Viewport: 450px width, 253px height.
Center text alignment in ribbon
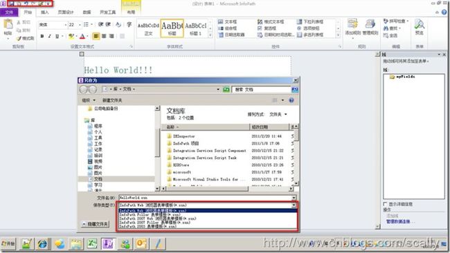[104, 36]
